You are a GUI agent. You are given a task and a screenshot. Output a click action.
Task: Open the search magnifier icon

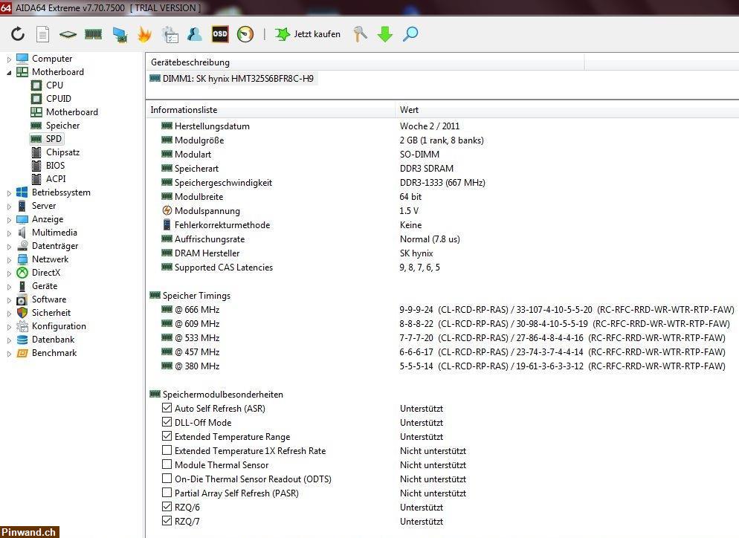click(x=410, y=34)
